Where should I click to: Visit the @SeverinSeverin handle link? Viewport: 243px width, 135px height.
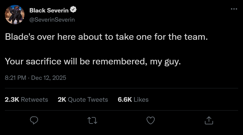52,20
